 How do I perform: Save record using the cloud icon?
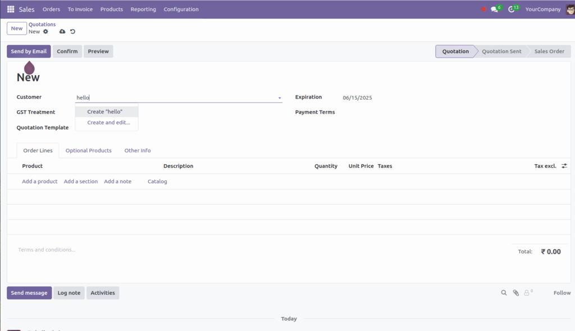(62, 32)
